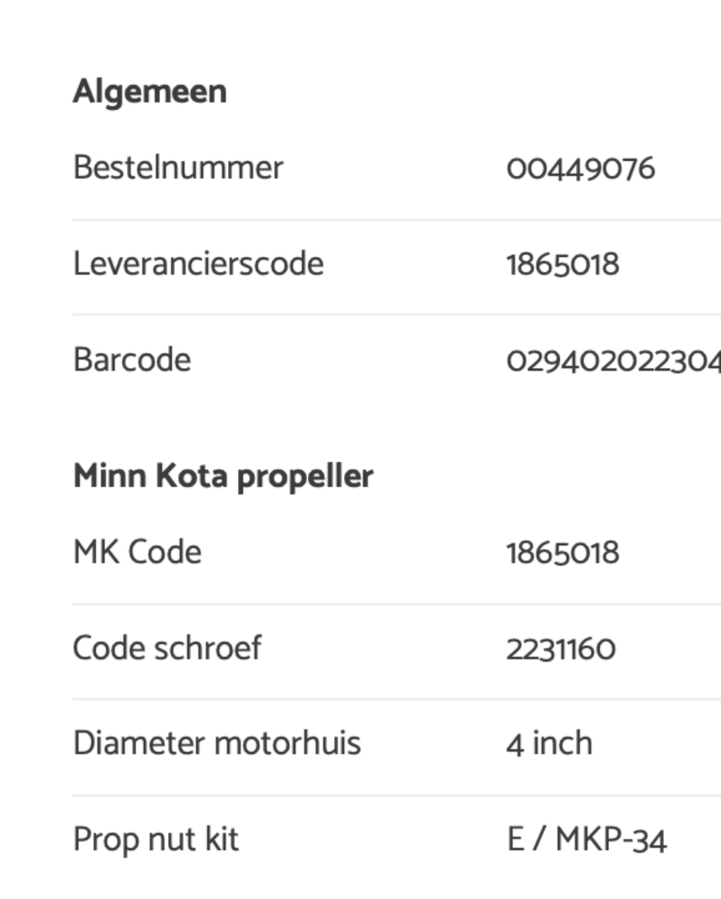This screenshot has height=899, width=721.
Task: Select the Diameter motorhuis label
Action: coord(217,743)
